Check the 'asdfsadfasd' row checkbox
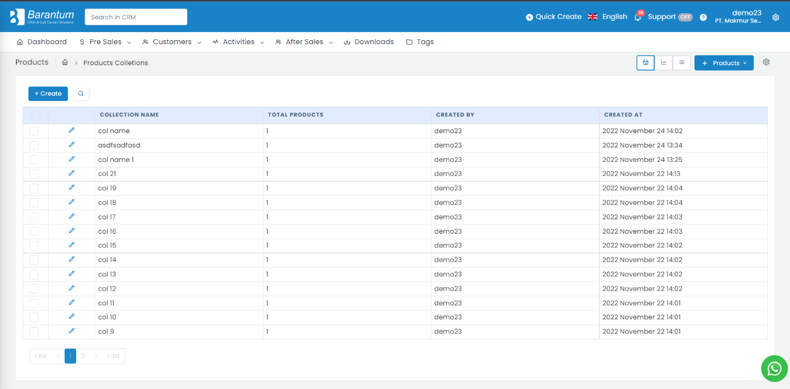Viewport: 790px width, 389px height. click(x=34, y=145)
